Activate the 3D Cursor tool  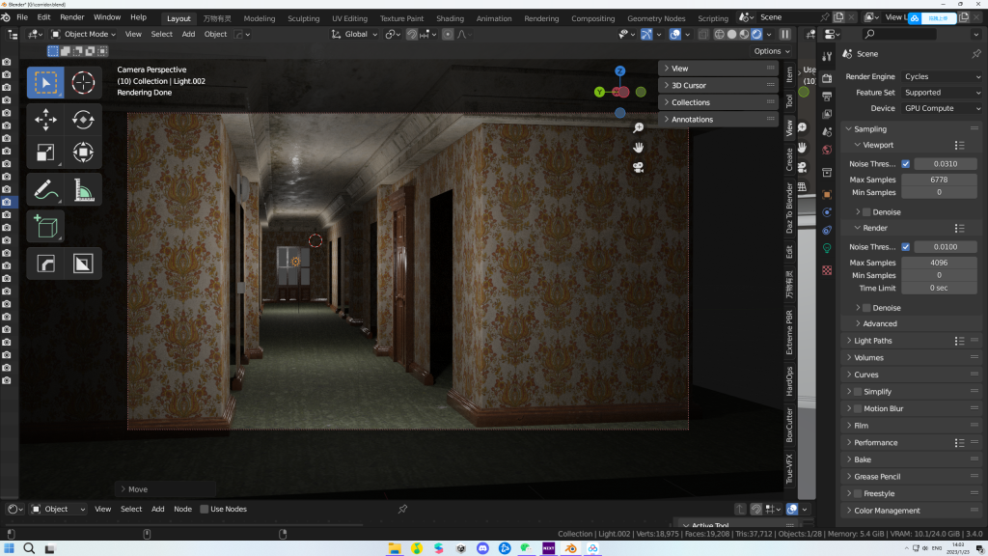(83, 83)
